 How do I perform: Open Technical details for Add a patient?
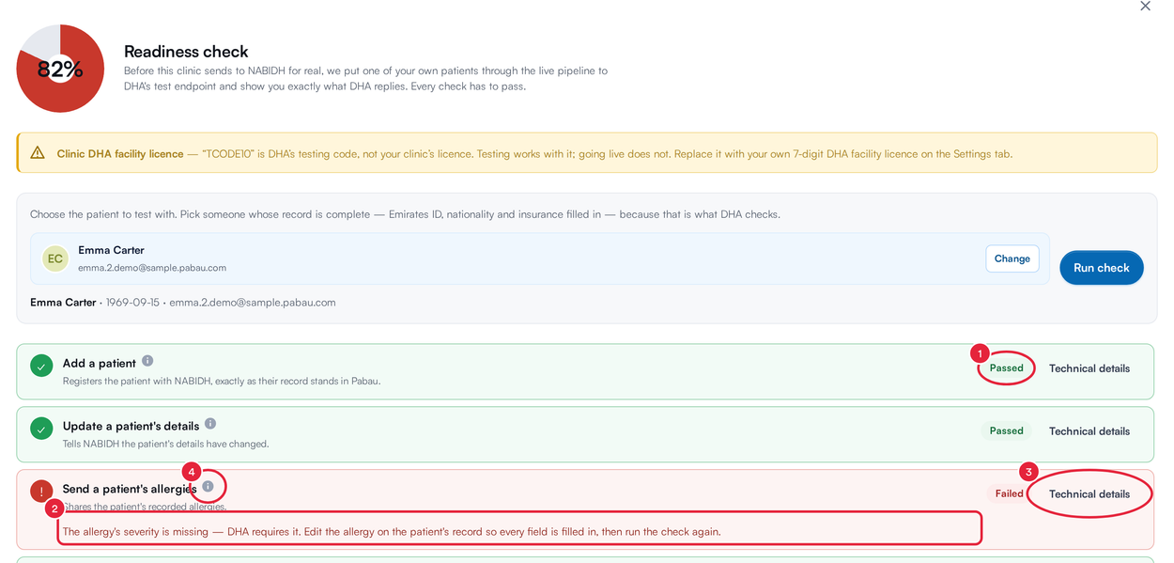tap(1089, 368)
